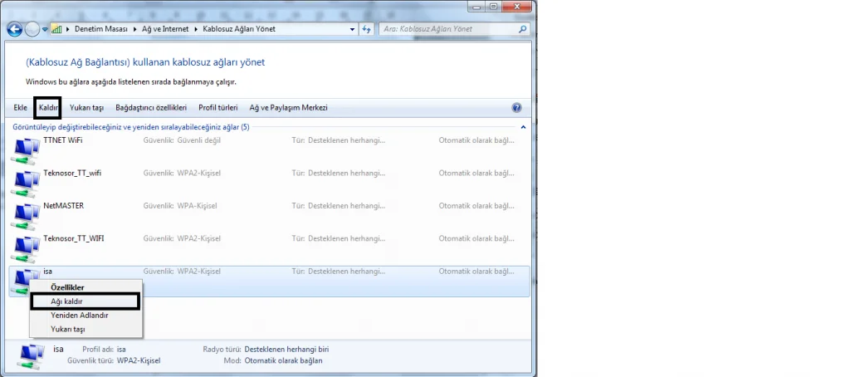Select the NetMASTER network icon
This screenshot has width=850, height=377.
27,215
